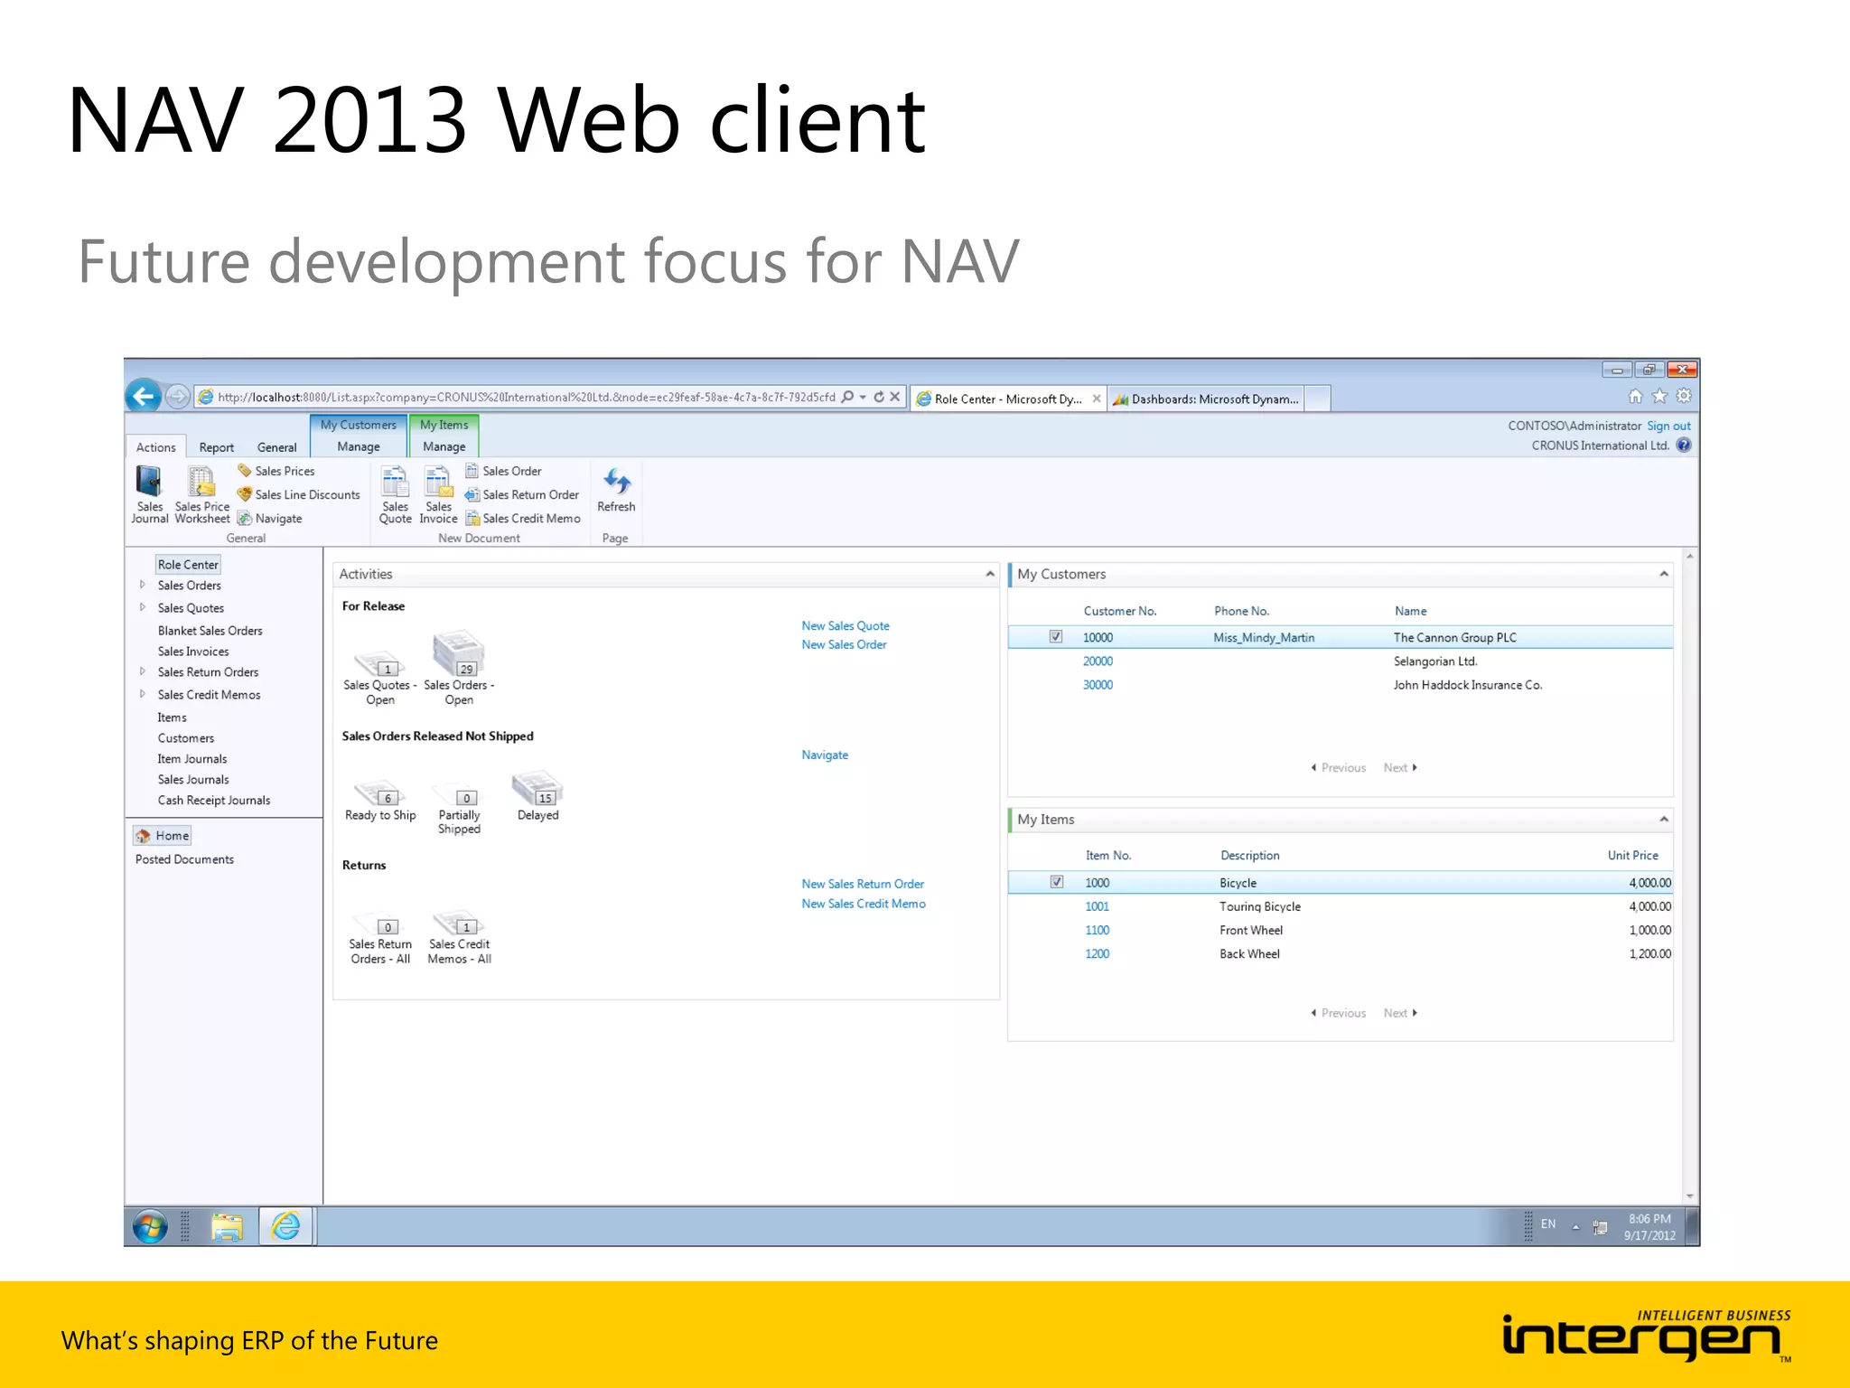Image resolution: width=1850 pixels, height=1388 pixels.
Task: Expand the Sales Credit Memos tree node
Action: point(143,694)
